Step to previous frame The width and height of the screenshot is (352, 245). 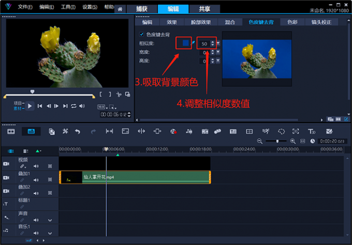click(49, 106)
